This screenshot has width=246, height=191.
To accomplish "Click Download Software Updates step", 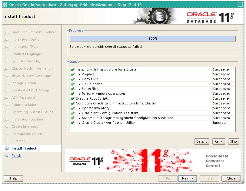I will point(34,32).
